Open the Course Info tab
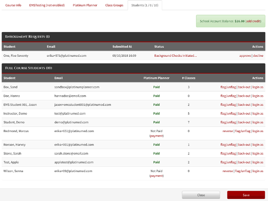The width and height of the screenshot is (268, 201). [13, 5]
